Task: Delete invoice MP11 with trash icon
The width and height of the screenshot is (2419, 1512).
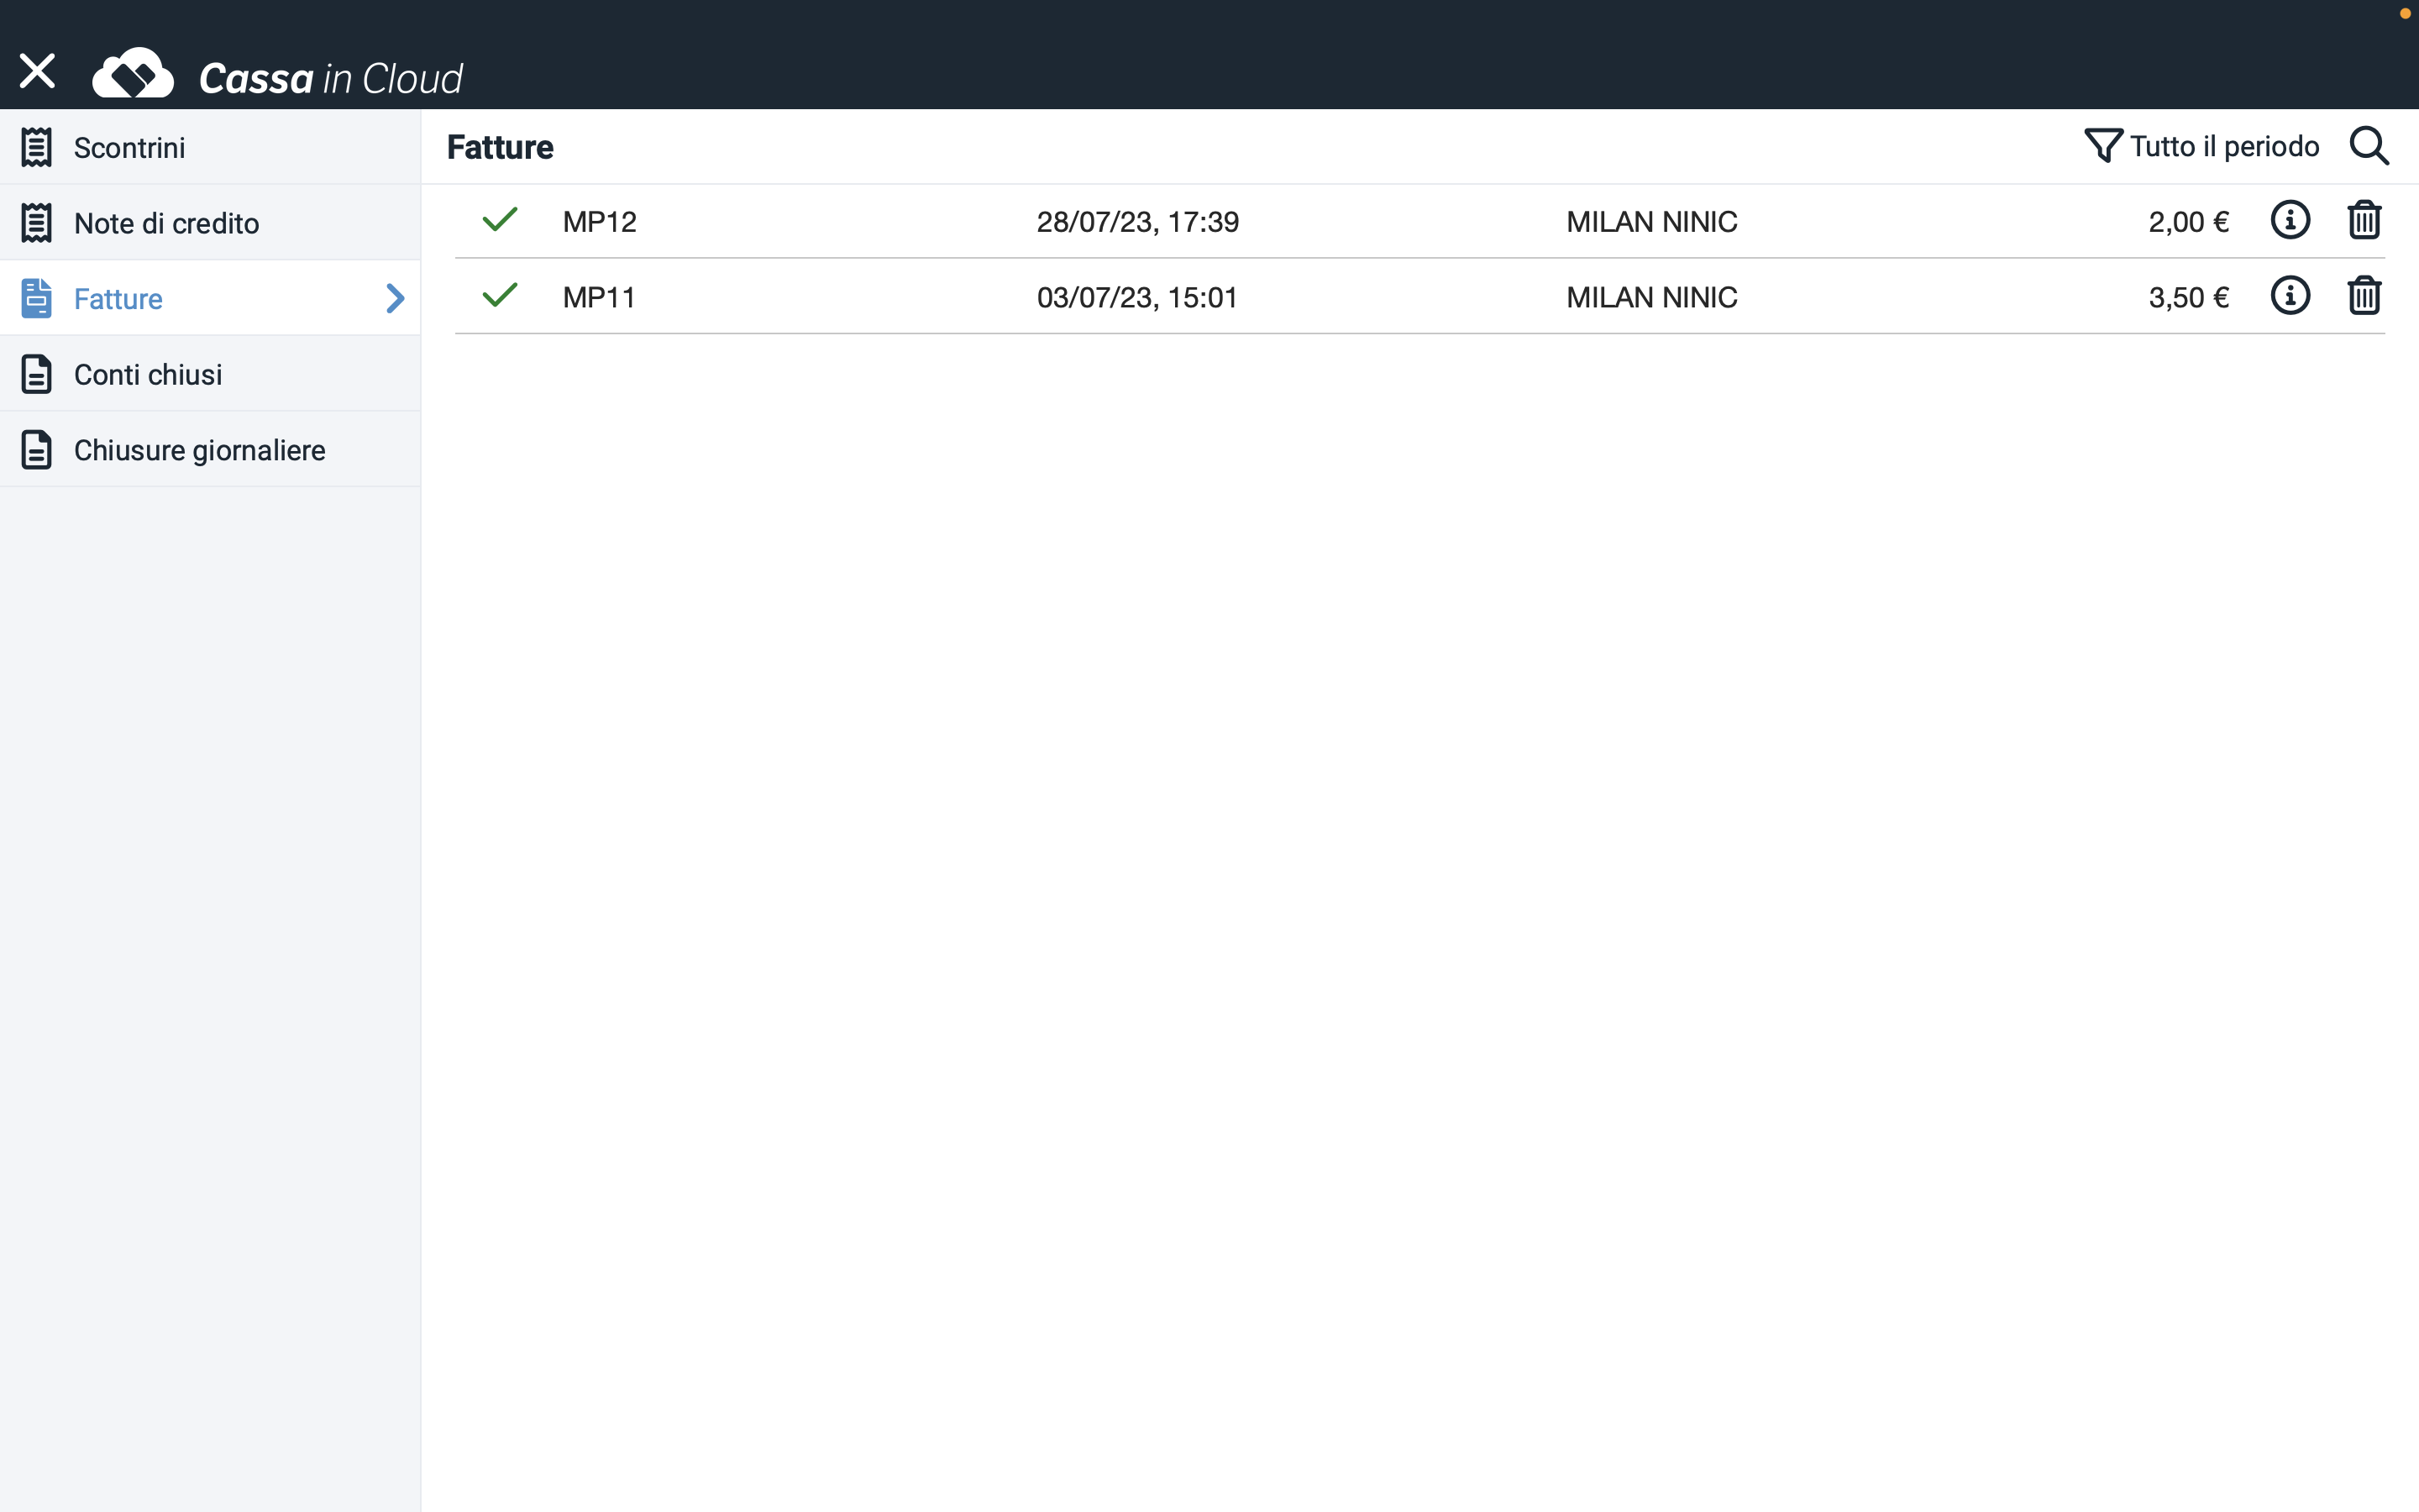Action: 2364,296
